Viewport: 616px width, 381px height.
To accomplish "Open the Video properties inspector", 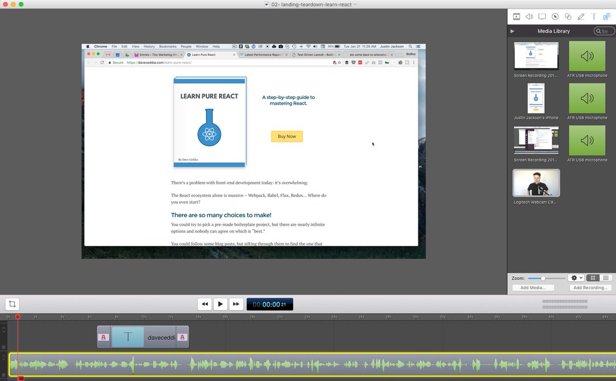I will (x=516, y=16).
